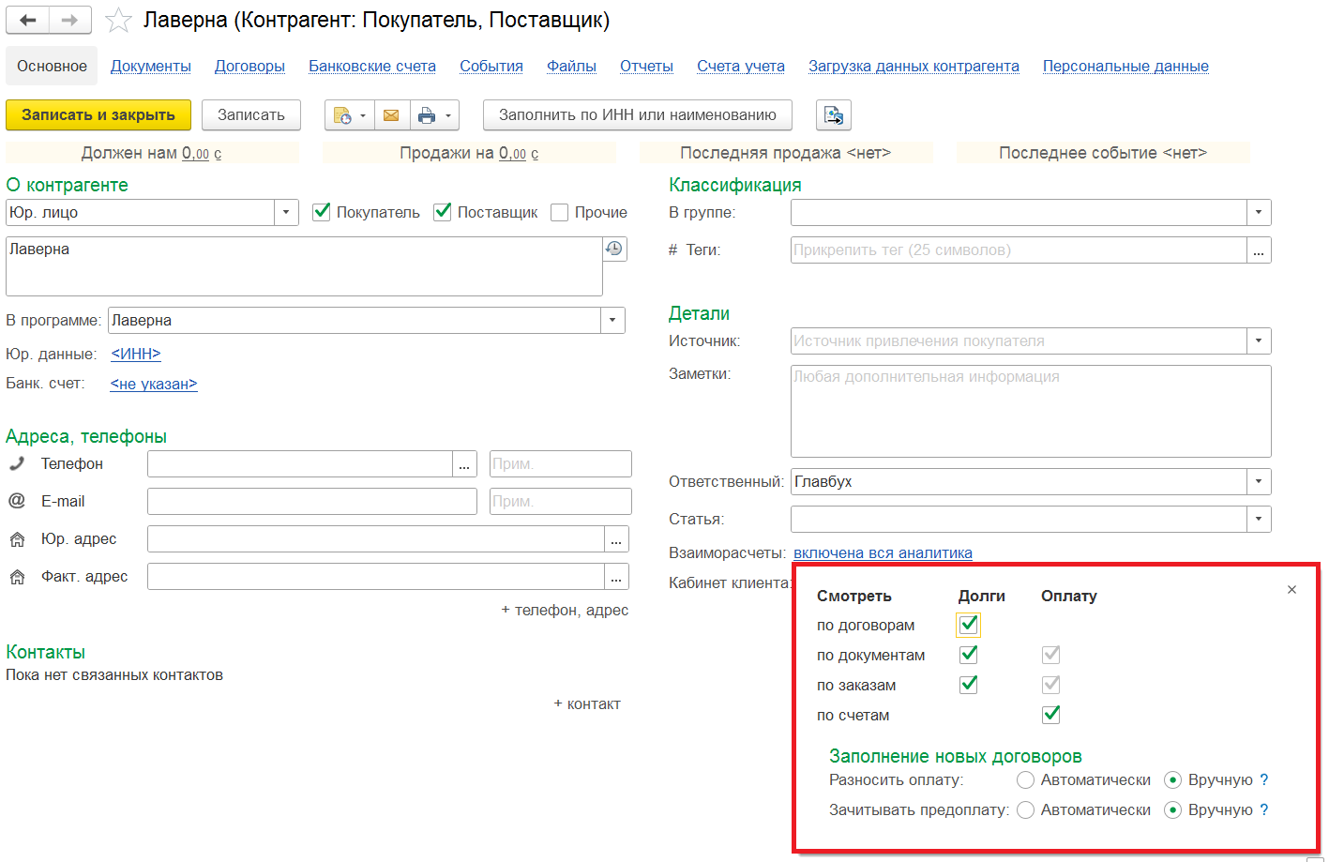Open the <не указан> bank account link

click(x=154, y=384)
